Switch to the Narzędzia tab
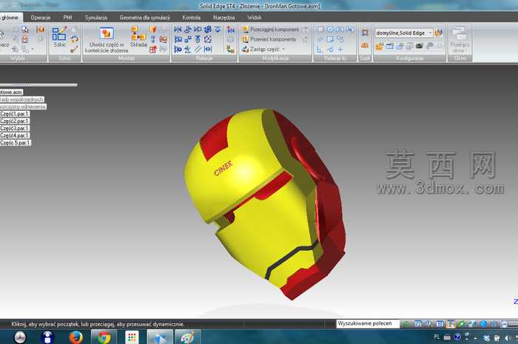Image resolution: width=518 pixels, height=344 pixels. click(223, 18)
